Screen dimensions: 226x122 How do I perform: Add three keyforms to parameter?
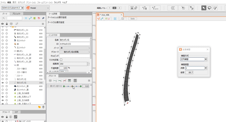click(60, 81)
